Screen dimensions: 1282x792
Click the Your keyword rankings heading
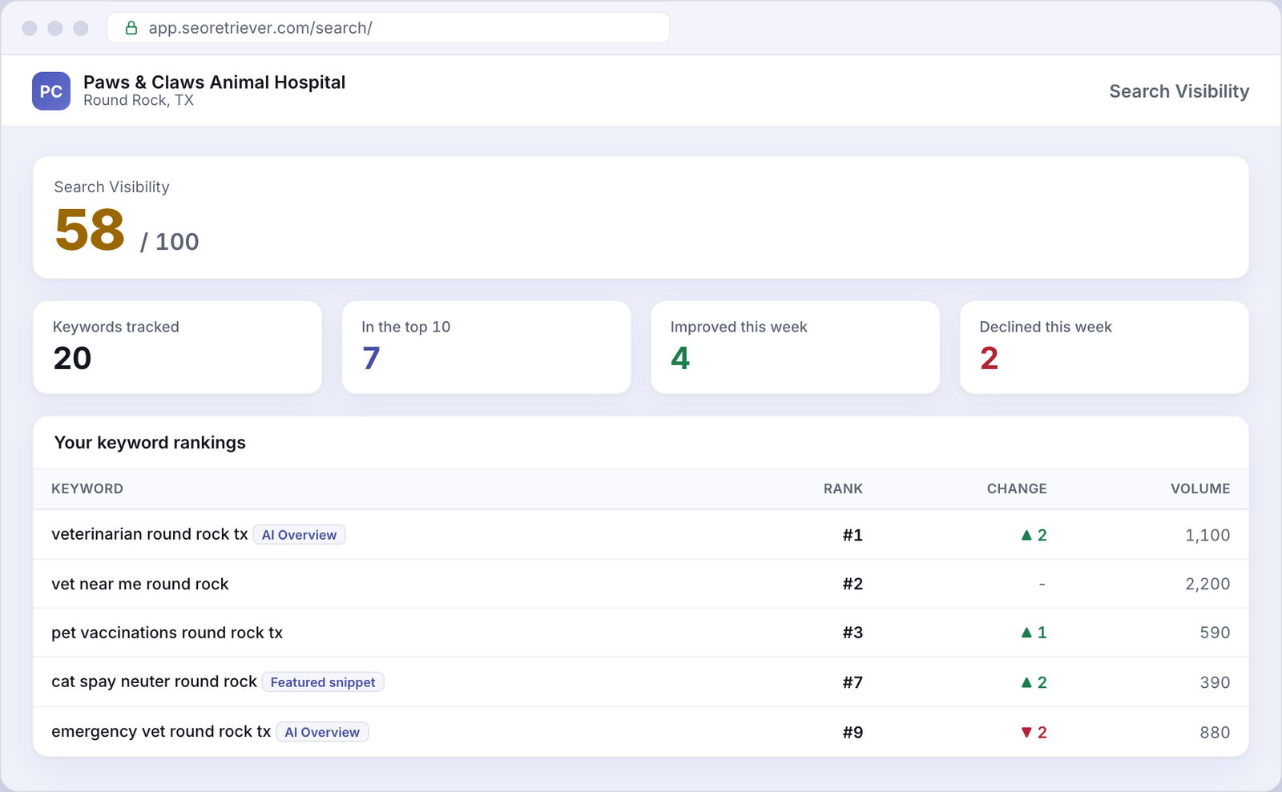tap(150, 443)
